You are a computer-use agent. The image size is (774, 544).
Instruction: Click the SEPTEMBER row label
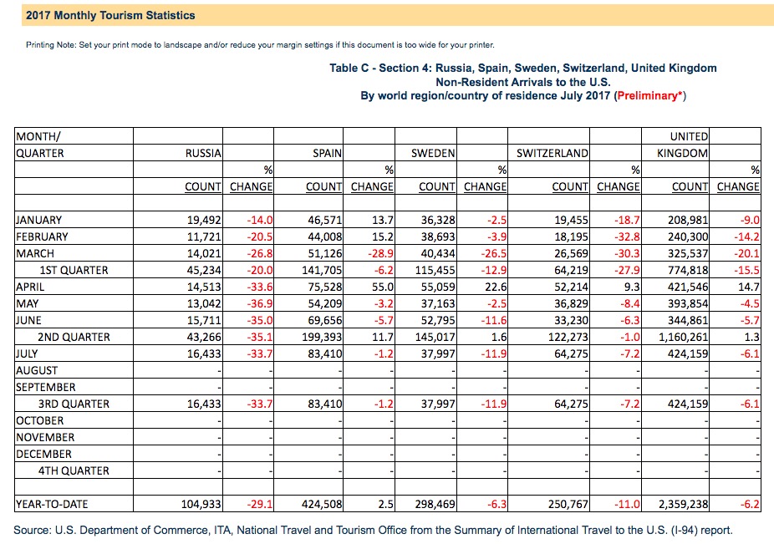pyautogui.click(x=45, y=388)
